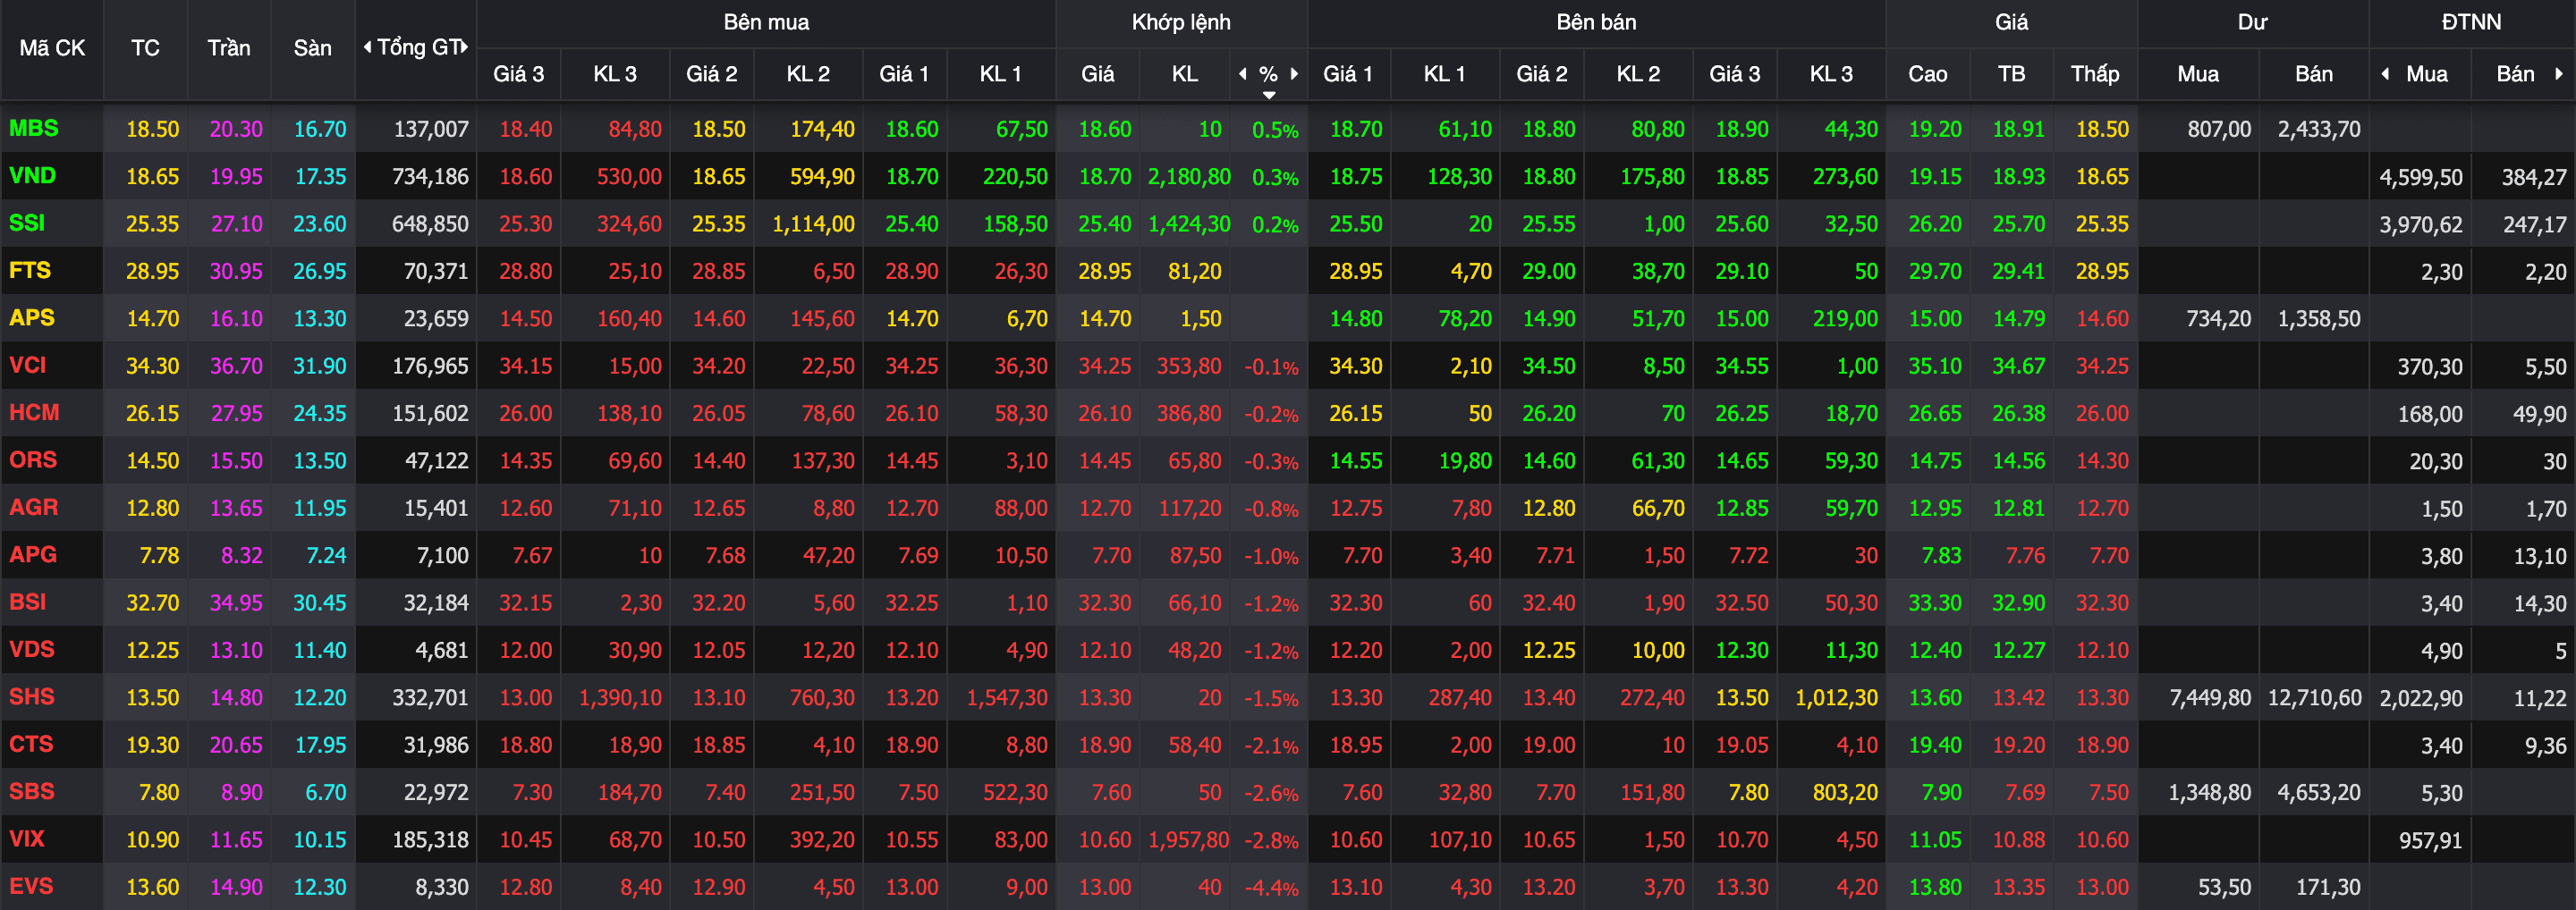The image size is (2576, 910).
Task: Click the Cao price column header
Action: 1927,74
